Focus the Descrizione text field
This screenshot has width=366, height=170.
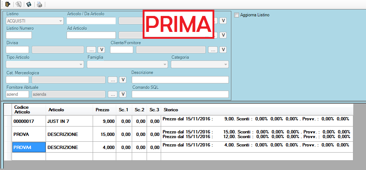[180, 80]
